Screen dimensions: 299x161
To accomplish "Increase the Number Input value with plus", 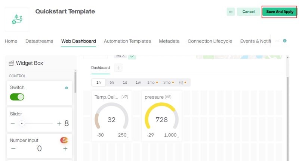I will (65, 149).
